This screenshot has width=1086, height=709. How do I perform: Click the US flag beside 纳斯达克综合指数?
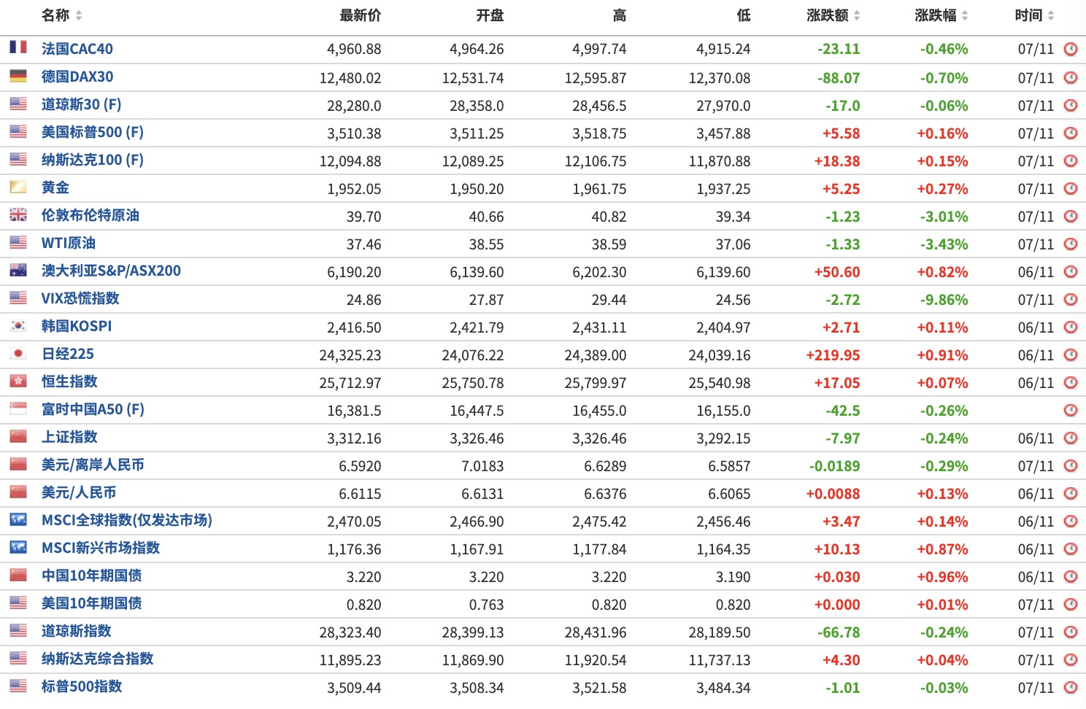(x=18, y=657)
